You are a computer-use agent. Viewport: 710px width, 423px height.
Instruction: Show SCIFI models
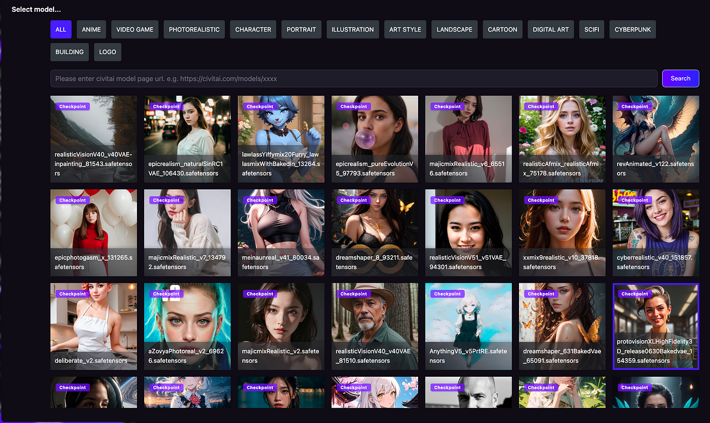click(592, 29)
